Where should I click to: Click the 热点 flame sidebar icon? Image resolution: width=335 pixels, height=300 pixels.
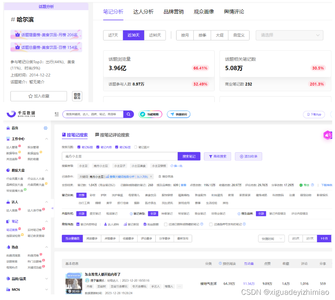(8, 247)
